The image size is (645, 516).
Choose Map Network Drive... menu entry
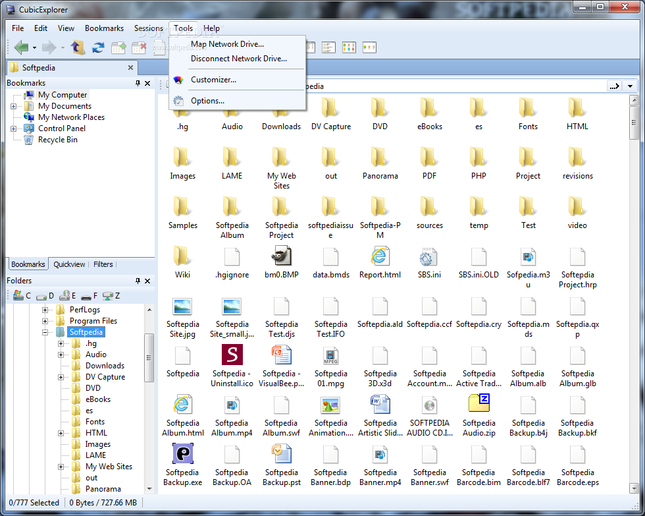pos(238,44)
